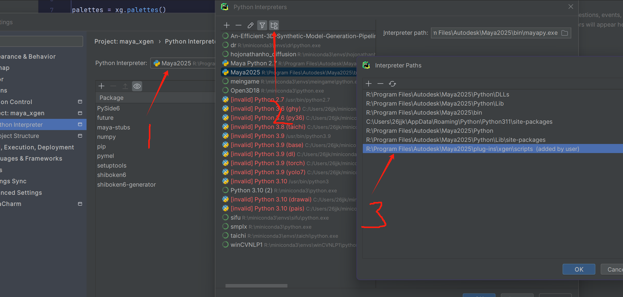Open the Python Interpreter Maya2025 dropdown

[x=183, y=63]
